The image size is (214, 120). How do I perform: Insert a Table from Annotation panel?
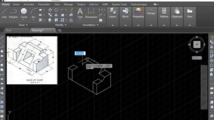pos(101,20)
